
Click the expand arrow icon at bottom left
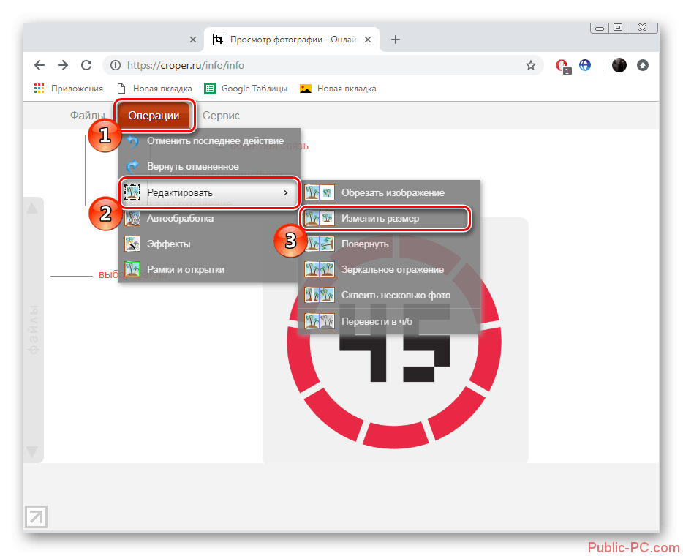pos(36,517)
